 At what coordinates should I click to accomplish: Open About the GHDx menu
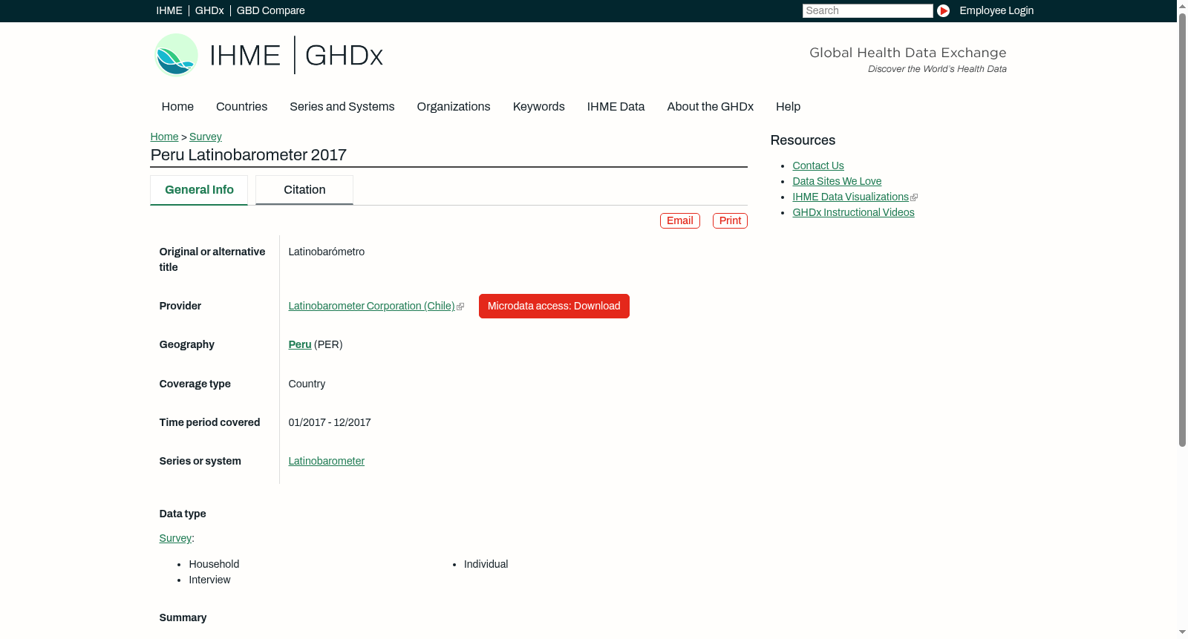point(711,106)
